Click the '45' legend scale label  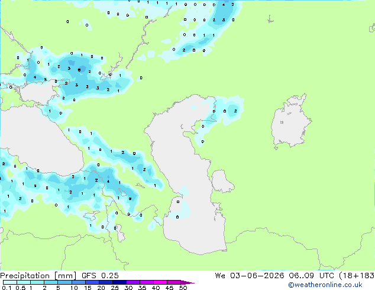pos(169,288)
